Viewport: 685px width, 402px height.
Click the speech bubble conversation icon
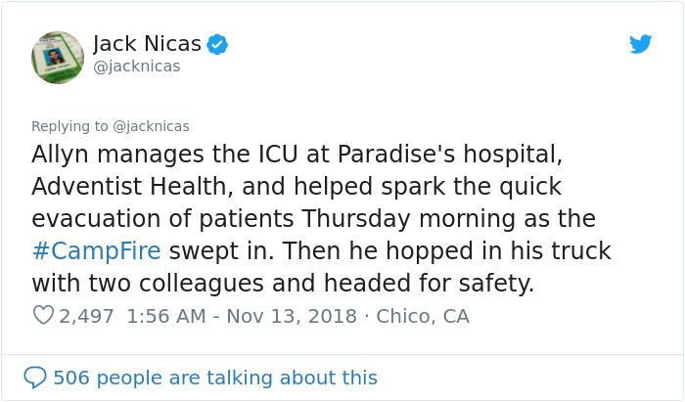pos(35,378)
